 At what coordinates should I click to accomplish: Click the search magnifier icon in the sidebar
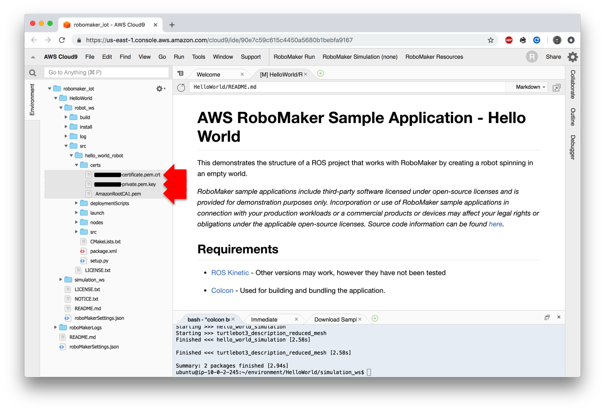[32, 73]
